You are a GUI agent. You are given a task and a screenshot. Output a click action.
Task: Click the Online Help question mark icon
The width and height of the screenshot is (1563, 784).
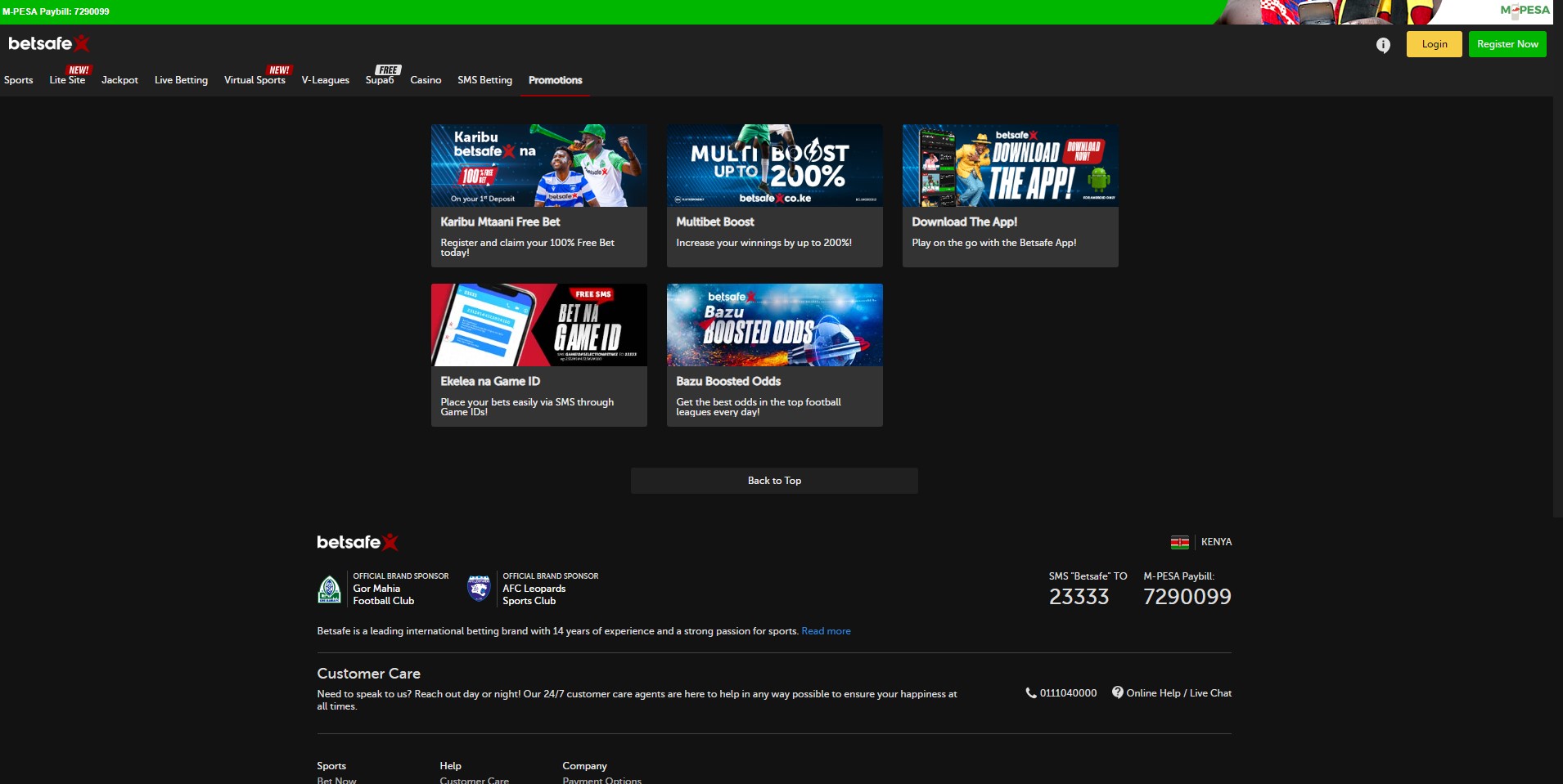(x=1117, y=692)
